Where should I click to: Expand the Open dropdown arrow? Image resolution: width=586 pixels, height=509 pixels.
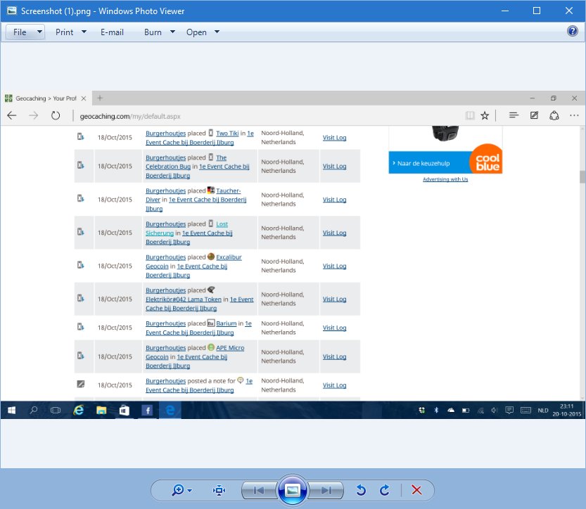(x=217, y=32)
